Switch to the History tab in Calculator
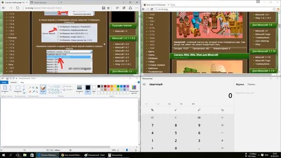 240,84
